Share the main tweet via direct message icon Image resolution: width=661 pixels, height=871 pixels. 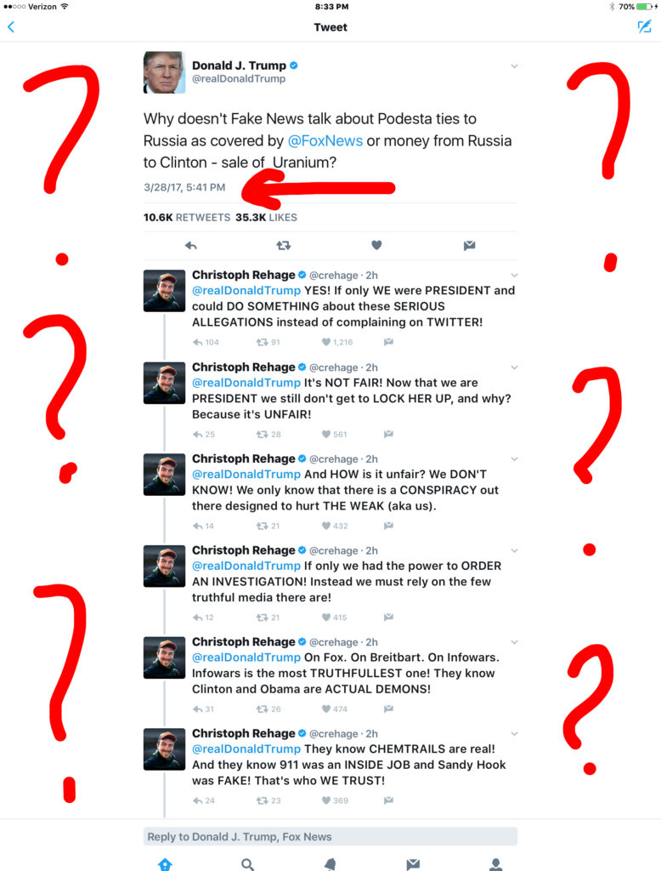click(469, 246)
